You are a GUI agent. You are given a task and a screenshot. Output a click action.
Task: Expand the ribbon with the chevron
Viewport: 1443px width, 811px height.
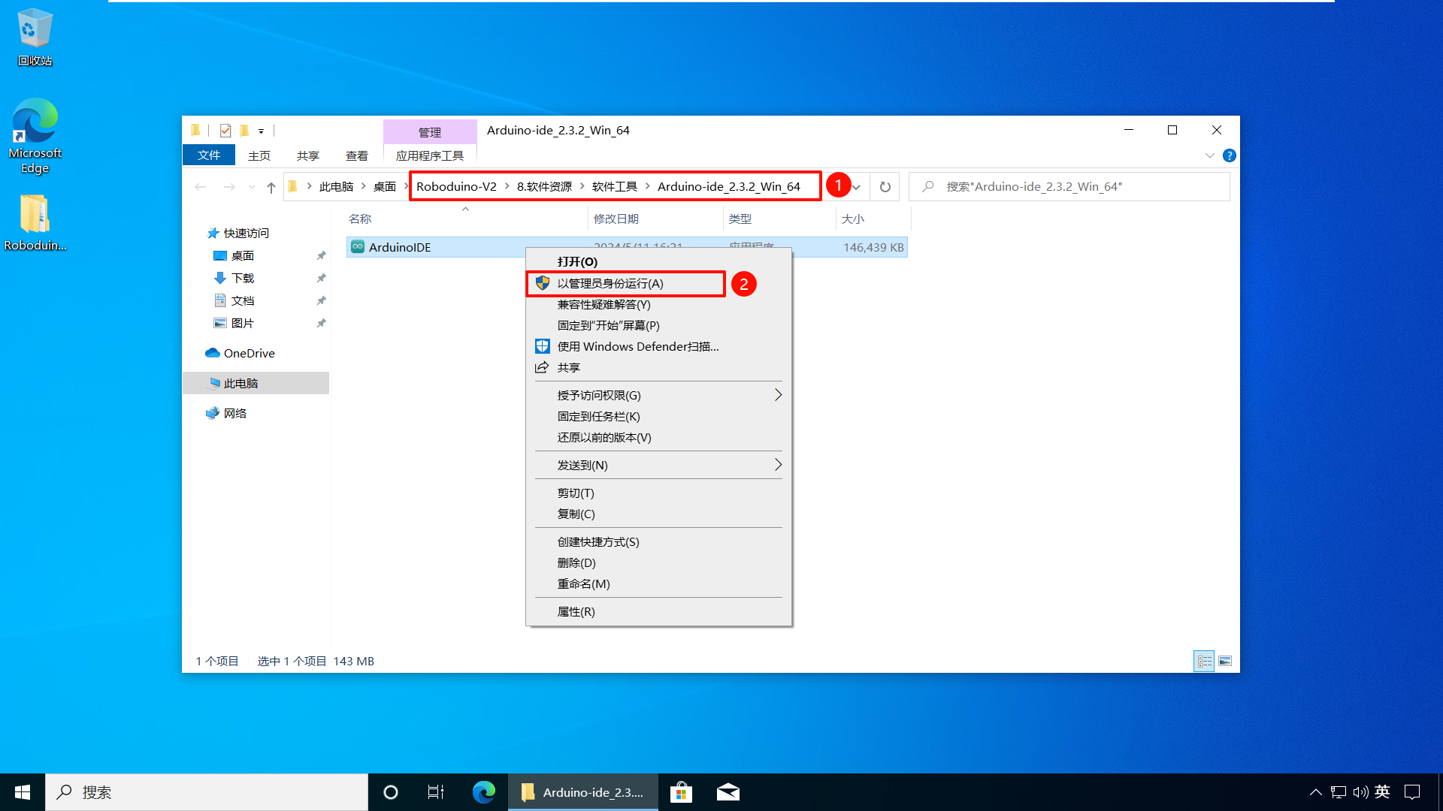click(x=1209, y=155)
